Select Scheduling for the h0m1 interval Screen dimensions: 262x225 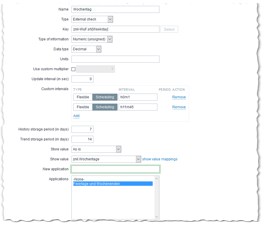pos(105,97)
